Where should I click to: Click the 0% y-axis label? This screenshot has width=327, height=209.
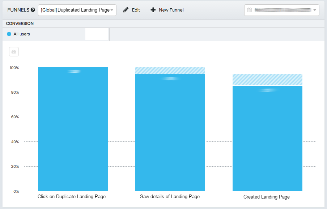click(x=16, y=191)
